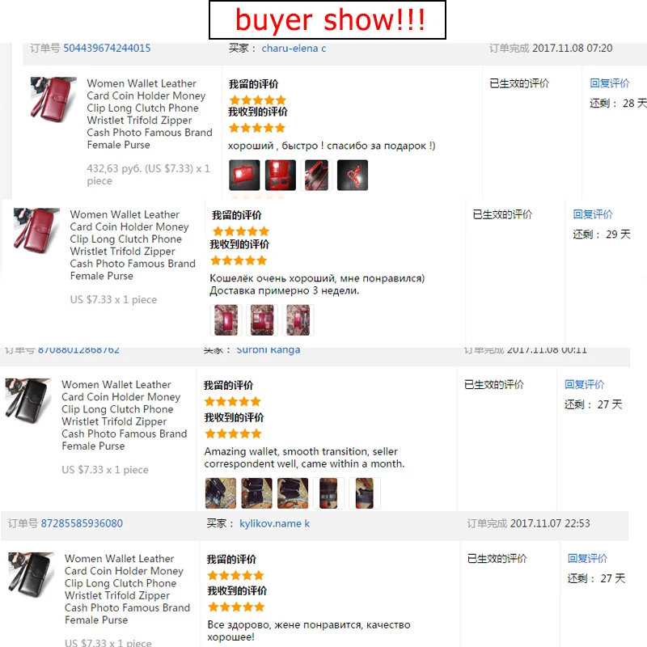Open order number 87285585936080 link
647x647 pixels.
[82, 523]
